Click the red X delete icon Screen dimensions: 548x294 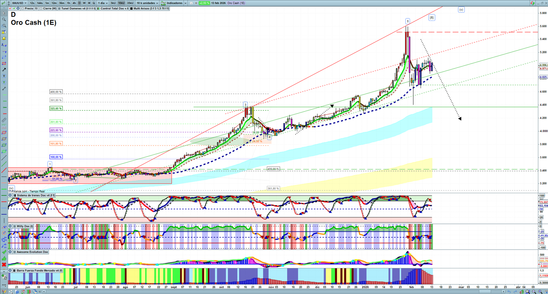4,265
